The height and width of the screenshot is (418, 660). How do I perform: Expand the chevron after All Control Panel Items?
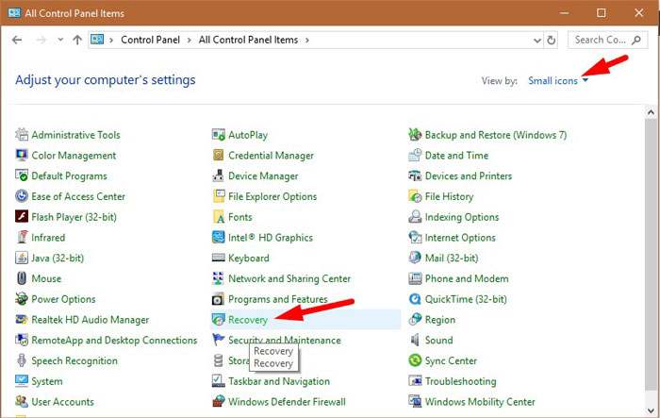coord(307,40)
